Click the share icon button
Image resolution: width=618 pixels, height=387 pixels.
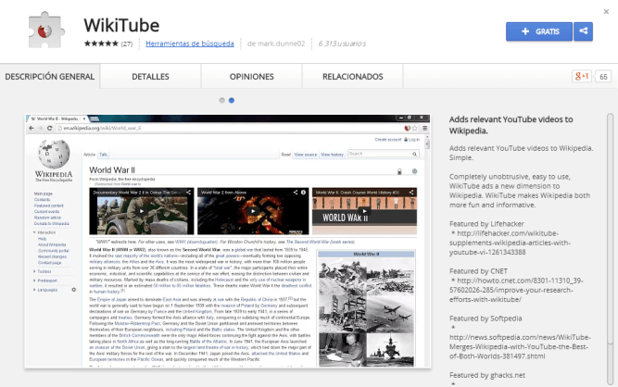click(x=584, y=31)
